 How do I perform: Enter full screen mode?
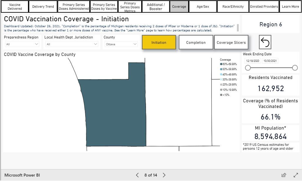(x=296, y=175)
